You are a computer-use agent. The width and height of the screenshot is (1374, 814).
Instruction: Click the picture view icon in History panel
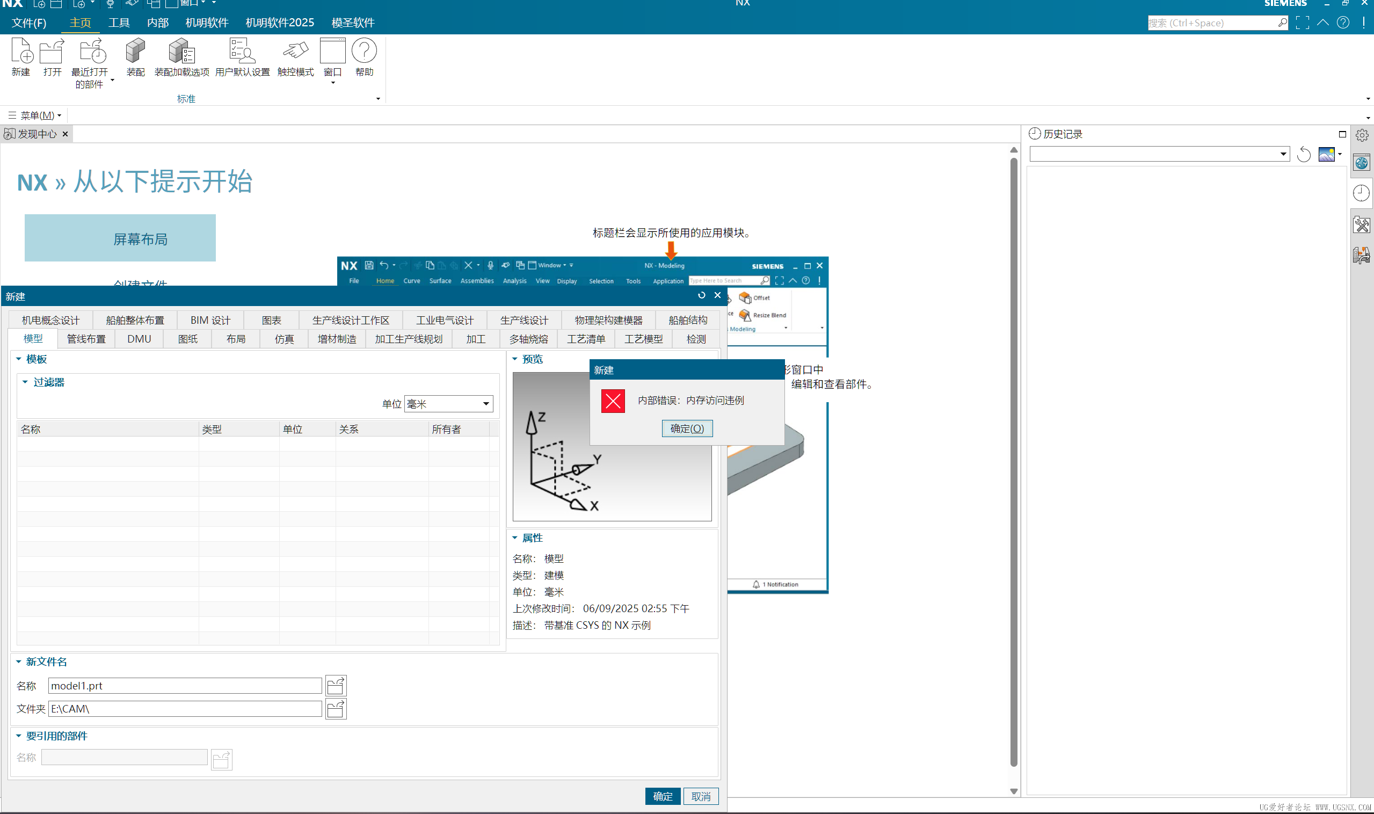tap(1326, 155)
